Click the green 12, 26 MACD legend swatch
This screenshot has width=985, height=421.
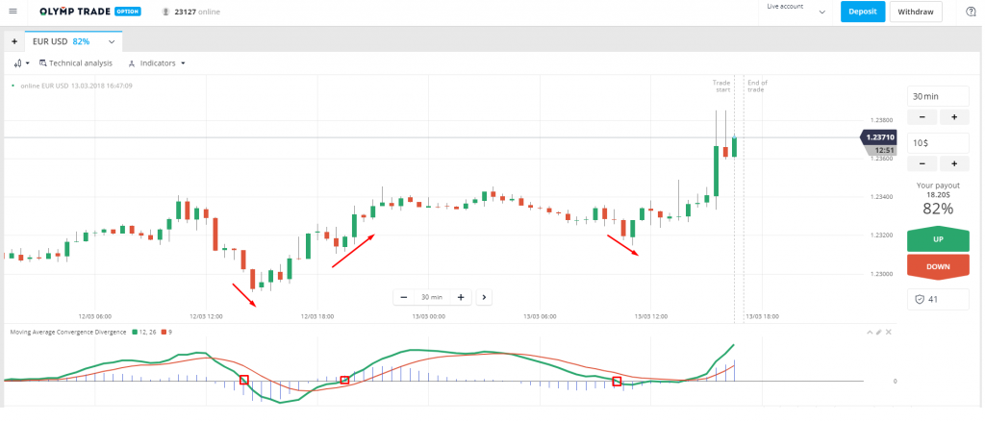(x=134, y=332)
